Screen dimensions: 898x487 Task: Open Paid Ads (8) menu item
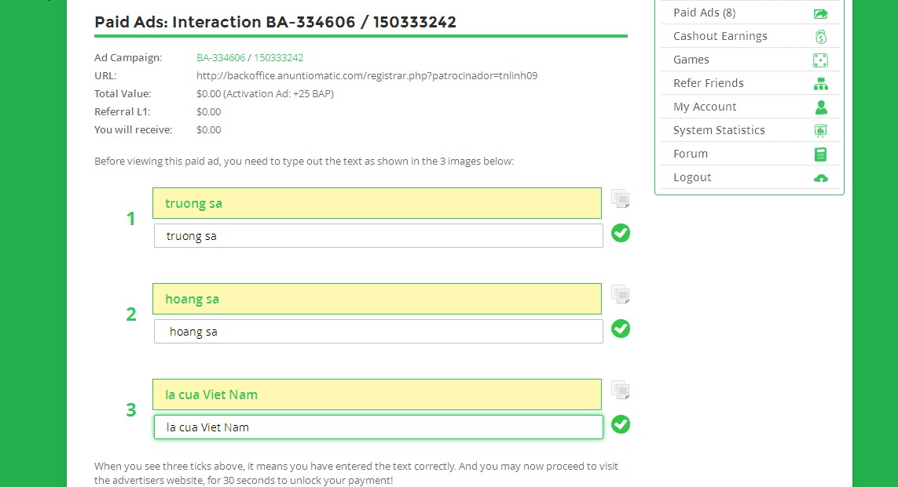(704, 13)
